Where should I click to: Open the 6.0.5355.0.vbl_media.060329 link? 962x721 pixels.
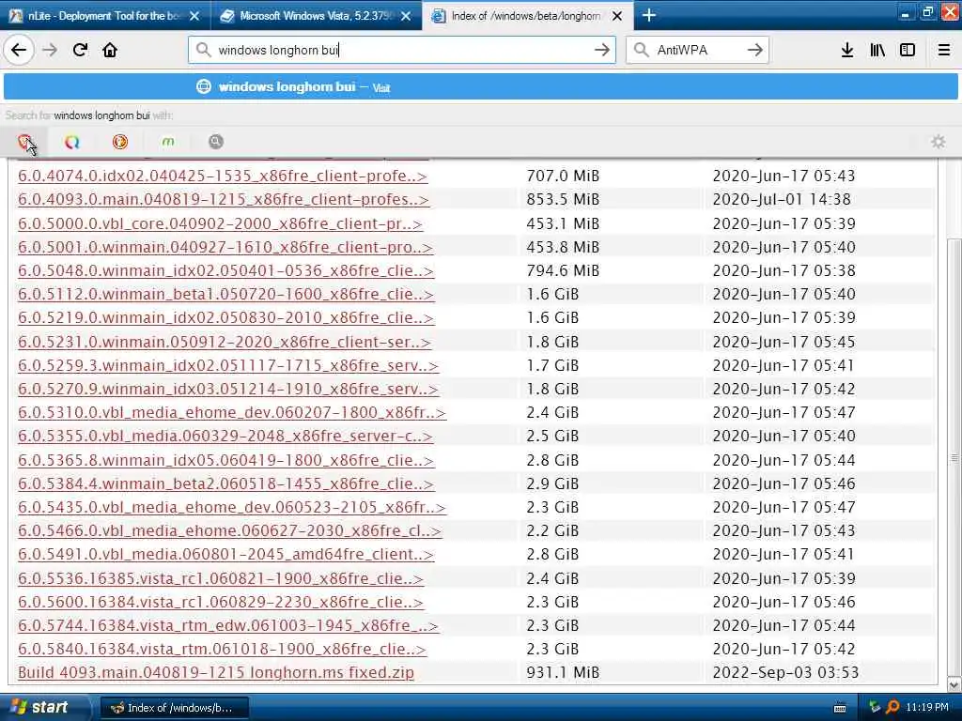click(x=225, y=436)
